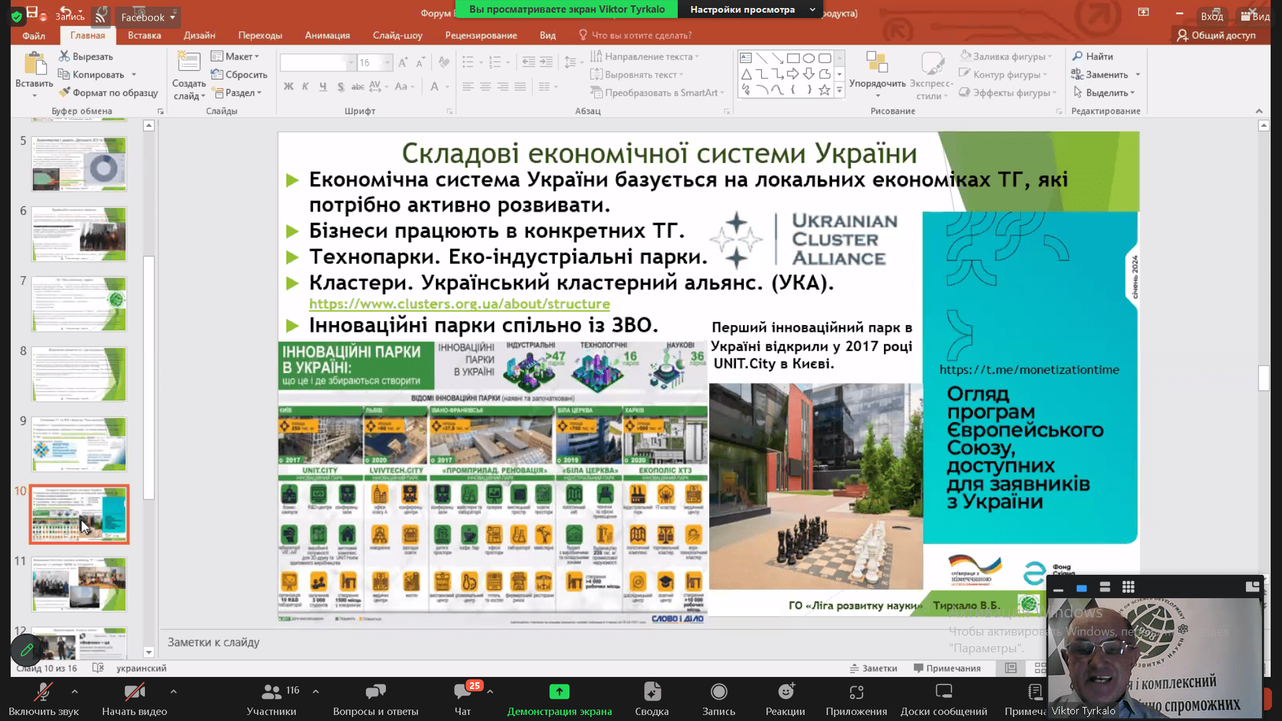Toggle text shadow (S) formatting
The width and height of the screenshot is (1282, 721).
[x=341, y=86]
